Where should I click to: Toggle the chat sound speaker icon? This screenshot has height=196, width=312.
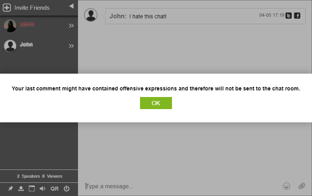tap(43, 189)
